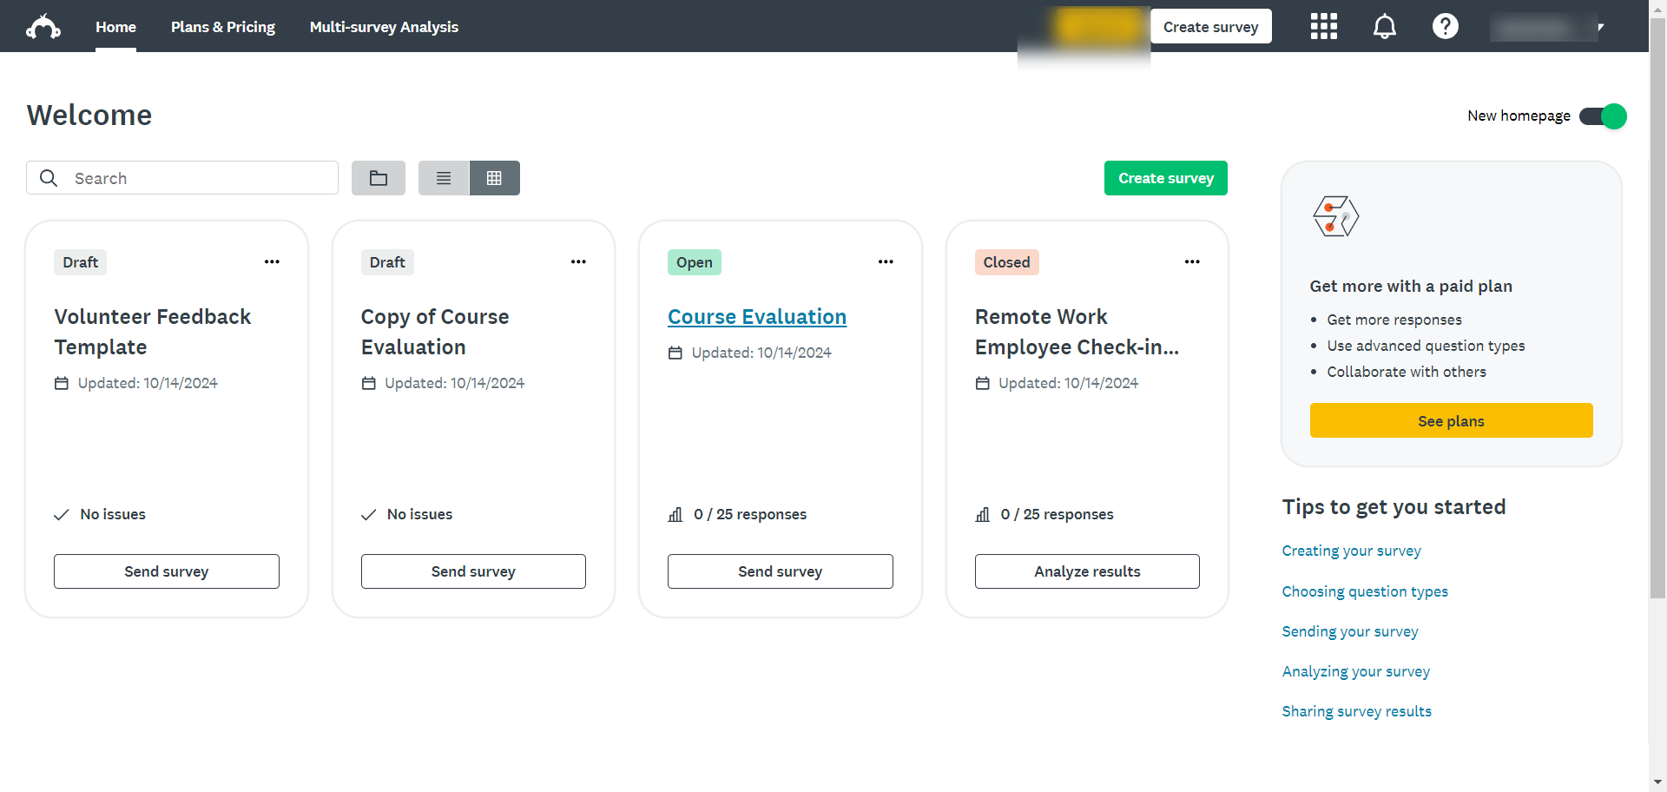Screen dimensions: 1667x792
Task: Click the calendar icon on Volunteer Feedback Template
Action: [62, 383]
